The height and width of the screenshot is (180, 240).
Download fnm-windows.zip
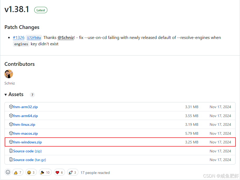coord(27,142)
